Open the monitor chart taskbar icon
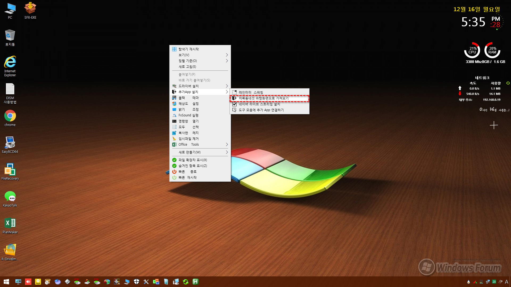The height and width of the screenshot is (287, 511). [x=18, y=282]
